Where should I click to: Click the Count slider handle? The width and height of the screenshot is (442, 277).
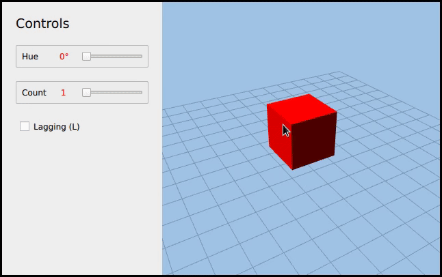pyautogui.click(x=87, y=92)
